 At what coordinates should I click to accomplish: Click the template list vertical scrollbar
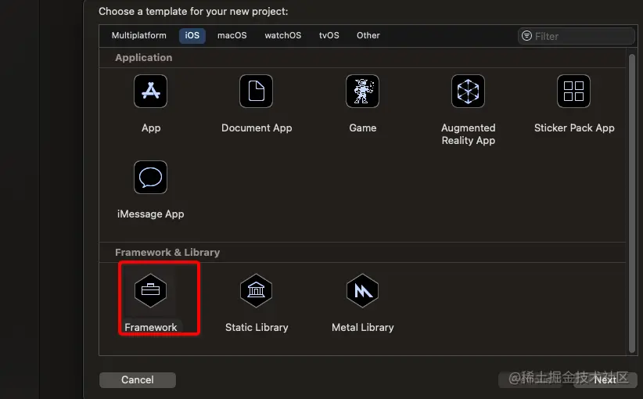click(x=632, y=203)
